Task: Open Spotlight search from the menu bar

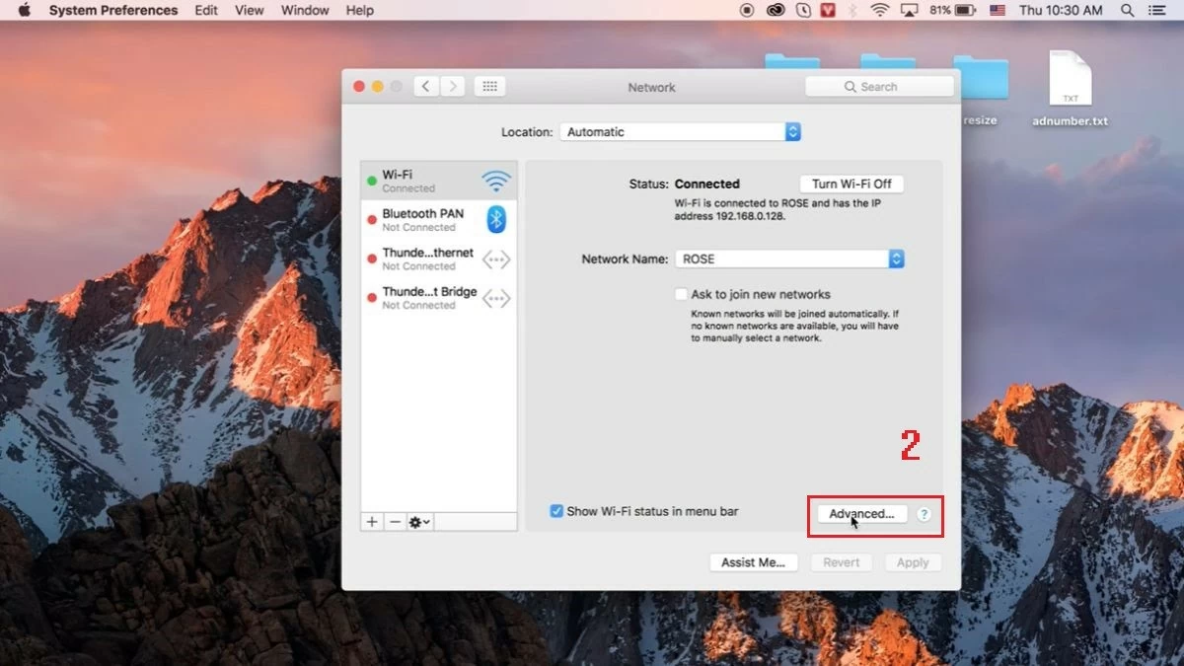Action: (1126, 10)
